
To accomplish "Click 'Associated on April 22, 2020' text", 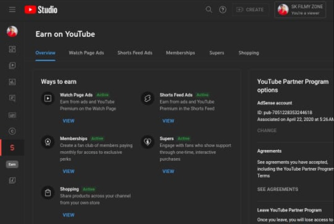I will click(296, 120).
